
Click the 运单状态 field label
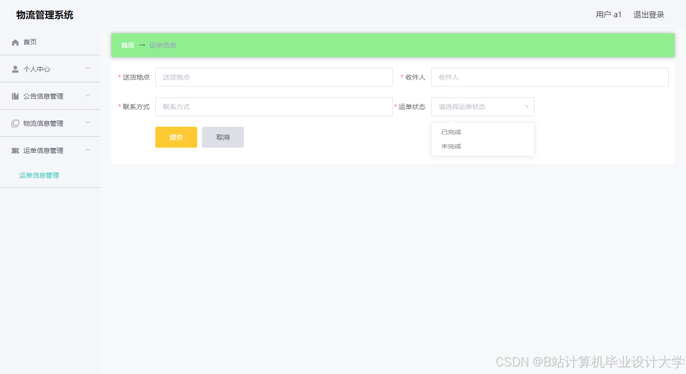[412, 107]
